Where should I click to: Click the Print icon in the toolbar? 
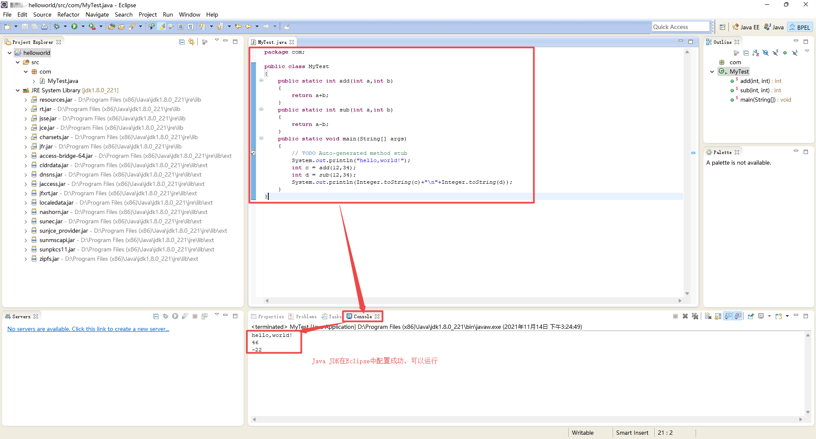[44, 26]
